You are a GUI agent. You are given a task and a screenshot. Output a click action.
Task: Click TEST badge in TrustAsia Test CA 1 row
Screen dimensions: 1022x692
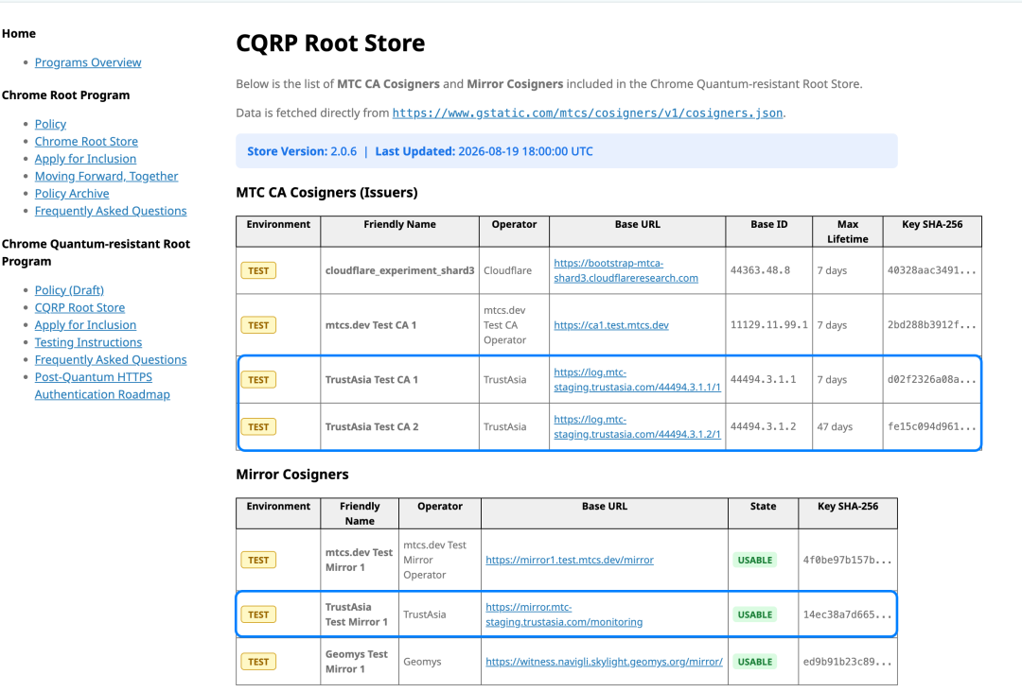coord(258,379)
